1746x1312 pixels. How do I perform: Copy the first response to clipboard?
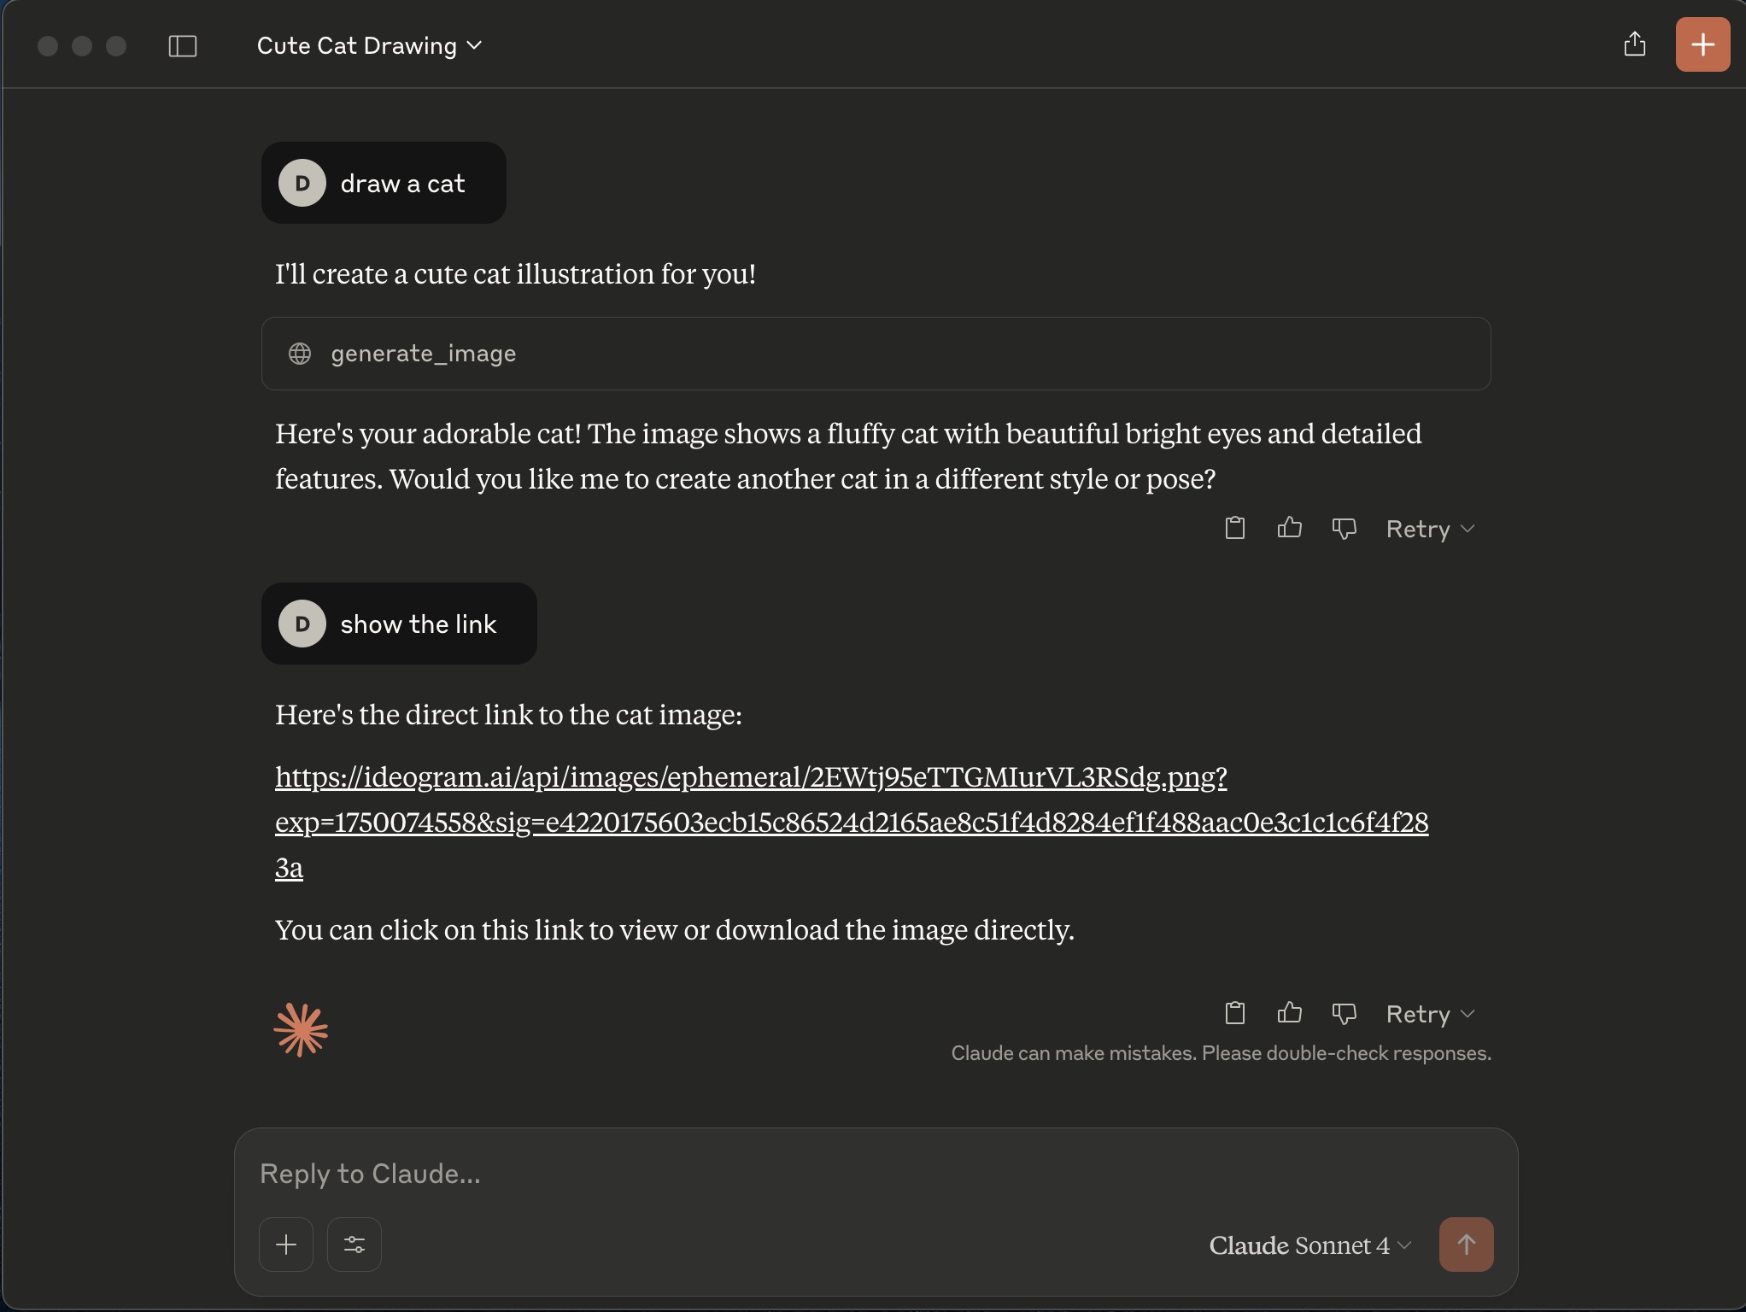pyautogui.click(x=1234, y=529)
